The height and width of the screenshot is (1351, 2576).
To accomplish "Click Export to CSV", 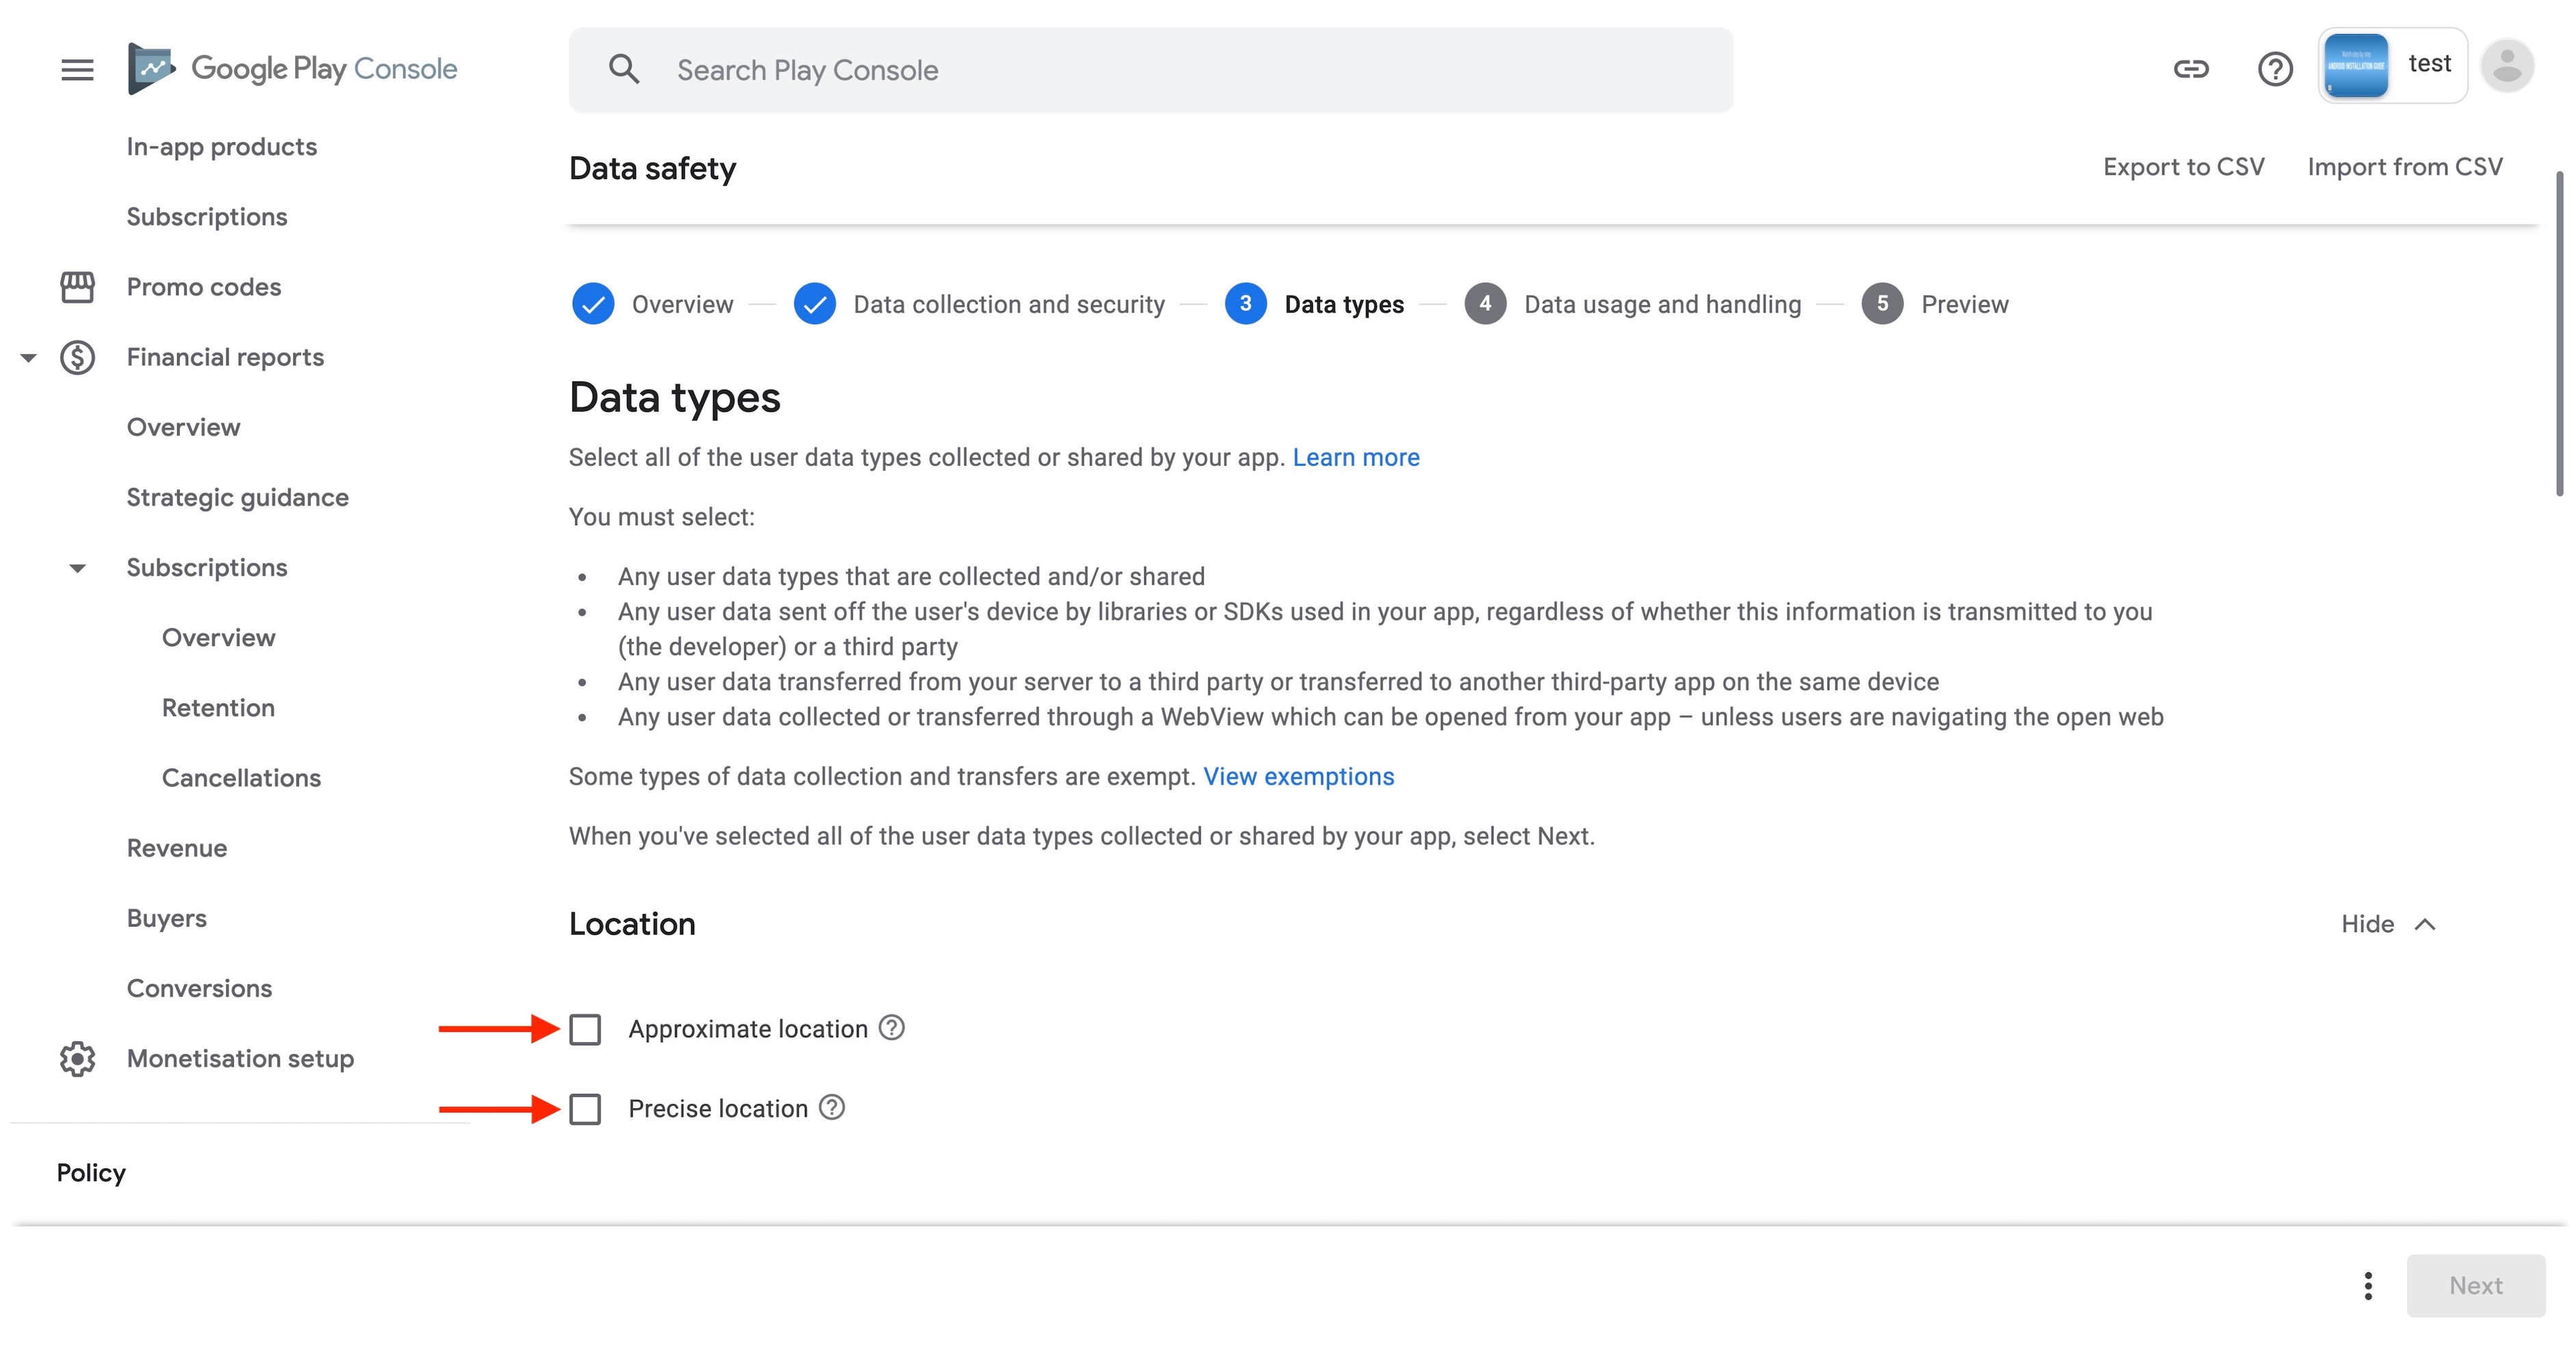I will (2183, 167).
